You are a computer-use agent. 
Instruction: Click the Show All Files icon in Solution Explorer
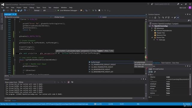[169, 17]
